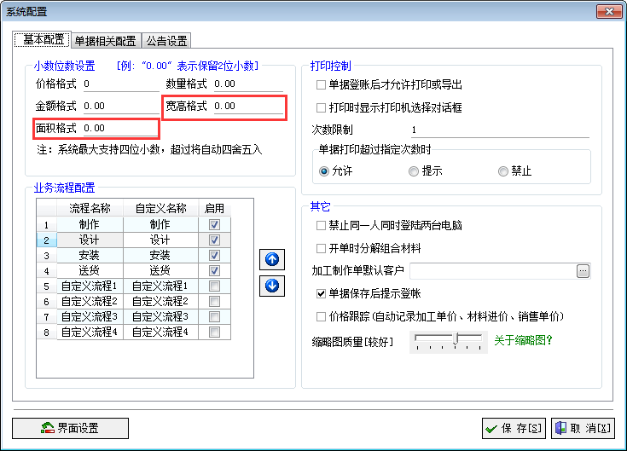Image resolution: width=627 pixels, height=451 pixels.
Task: Click the 取消 cancel button
Action: 583,428
